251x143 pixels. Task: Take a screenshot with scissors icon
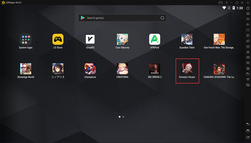248,52
